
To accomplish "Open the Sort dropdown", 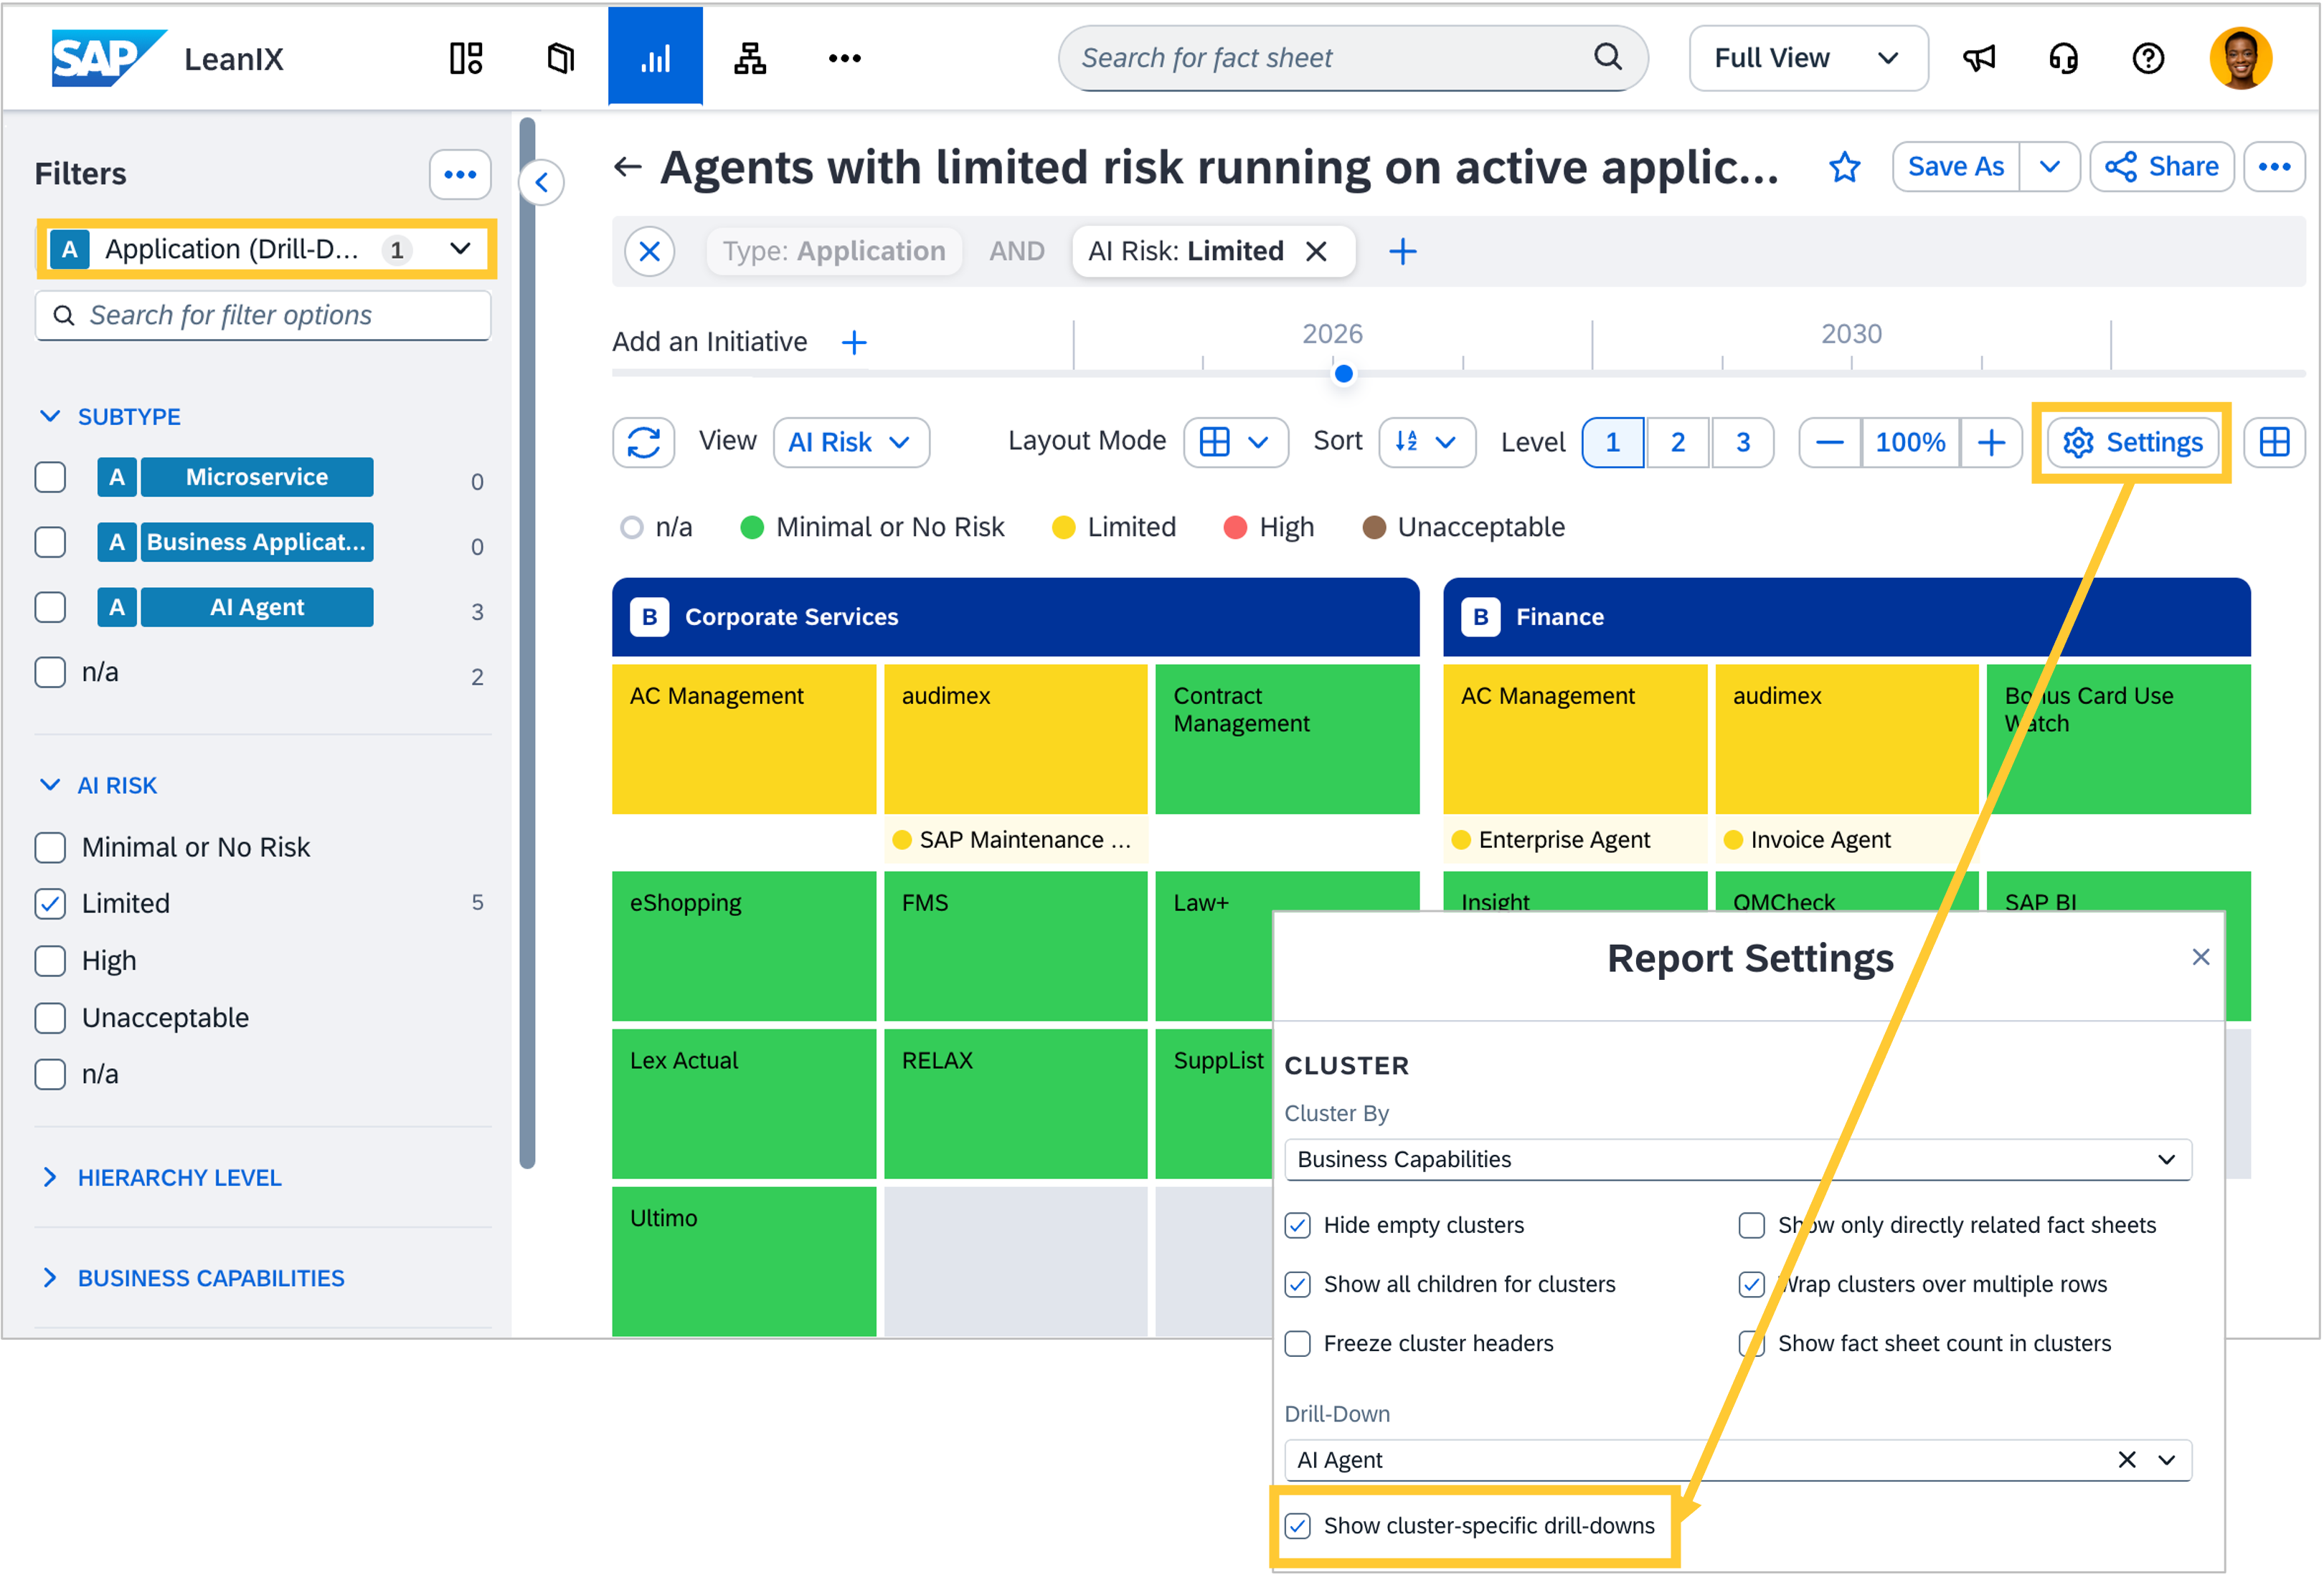I will (x=1427, y=442).
